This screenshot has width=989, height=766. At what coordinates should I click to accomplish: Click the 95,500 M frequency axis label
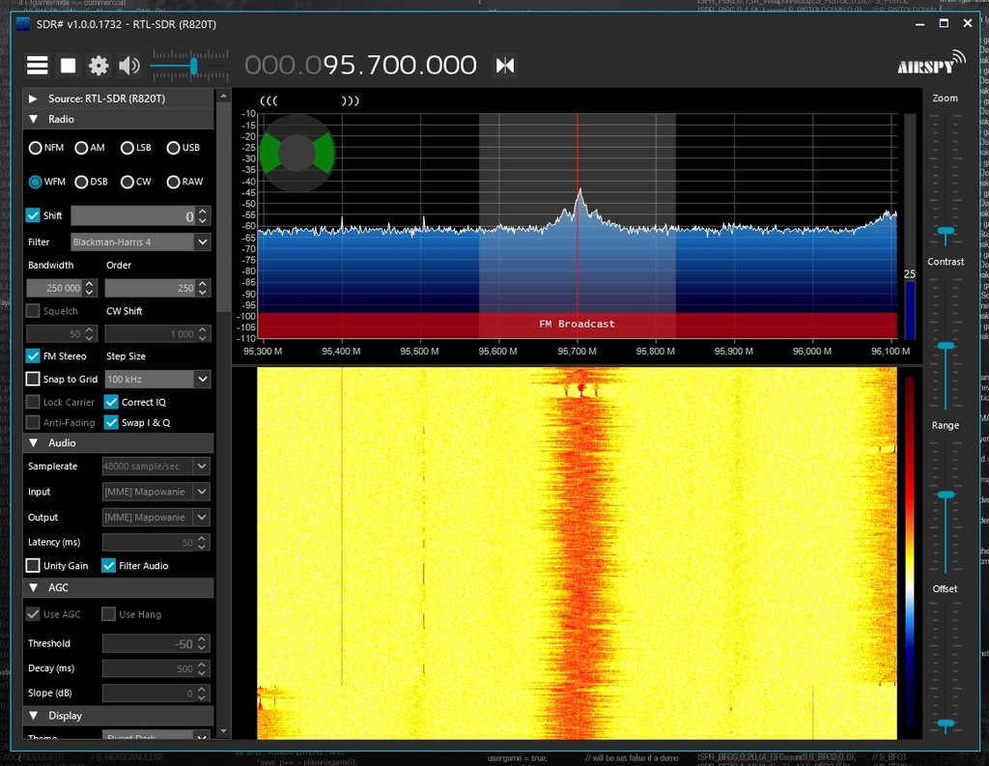[x=419, y=351]
